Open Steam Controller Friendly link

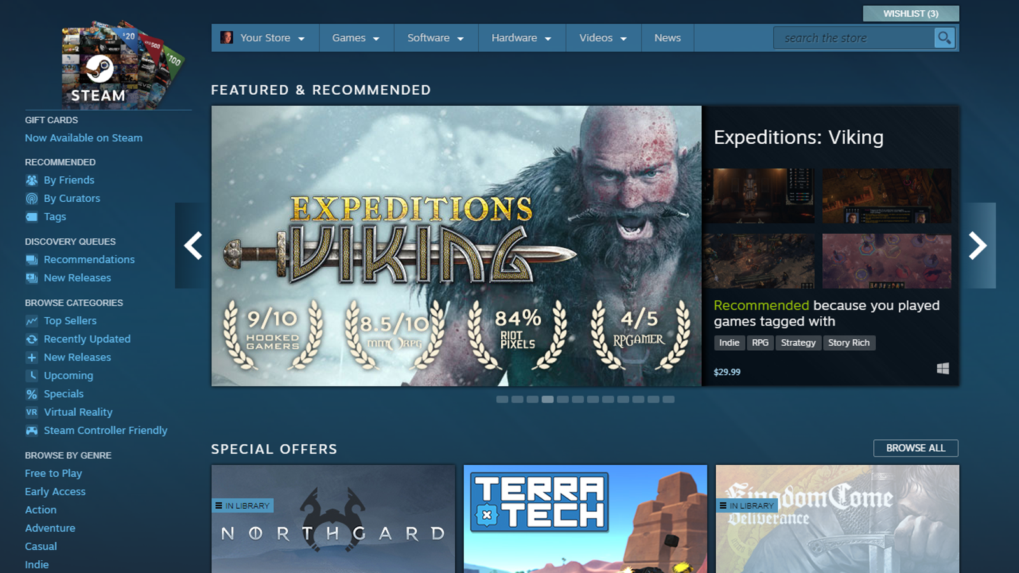106,431
